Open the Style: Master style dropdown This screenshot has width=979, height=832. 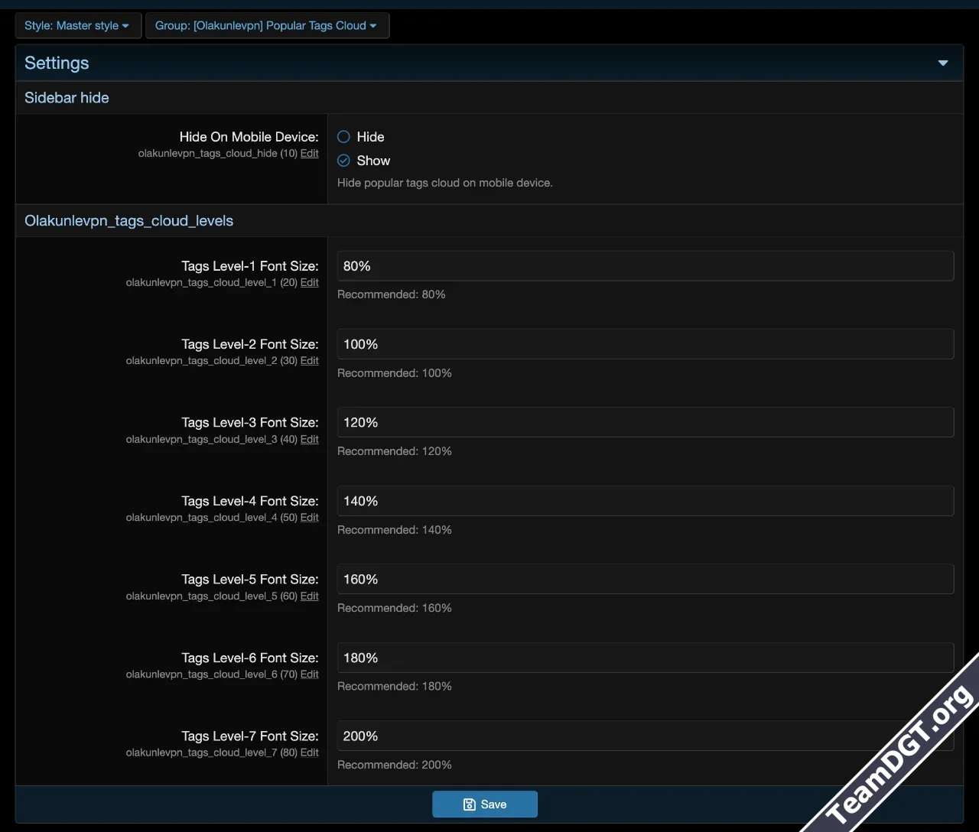click(x=77, y=25)
